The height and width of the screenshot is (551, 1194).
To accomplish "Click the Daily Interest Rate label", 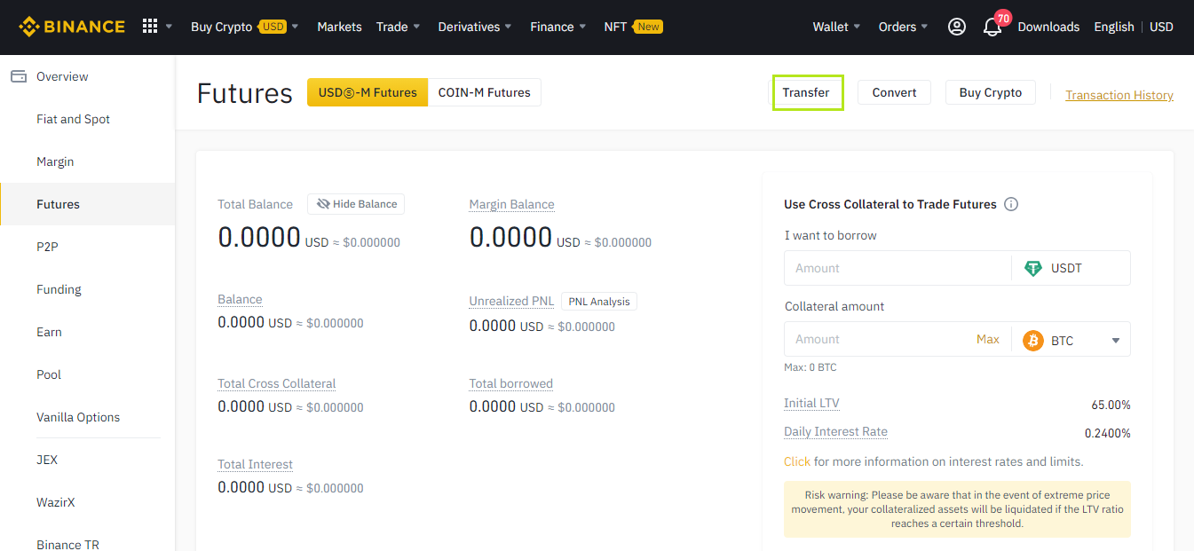I will coord(835,431).
